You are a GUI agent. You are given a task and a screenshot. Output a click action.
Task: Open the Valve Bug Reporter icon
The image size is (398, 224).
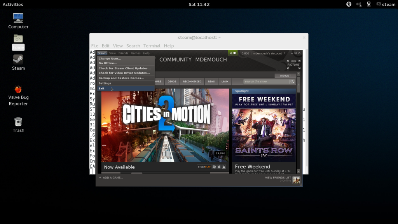click(x=18, y=96)
